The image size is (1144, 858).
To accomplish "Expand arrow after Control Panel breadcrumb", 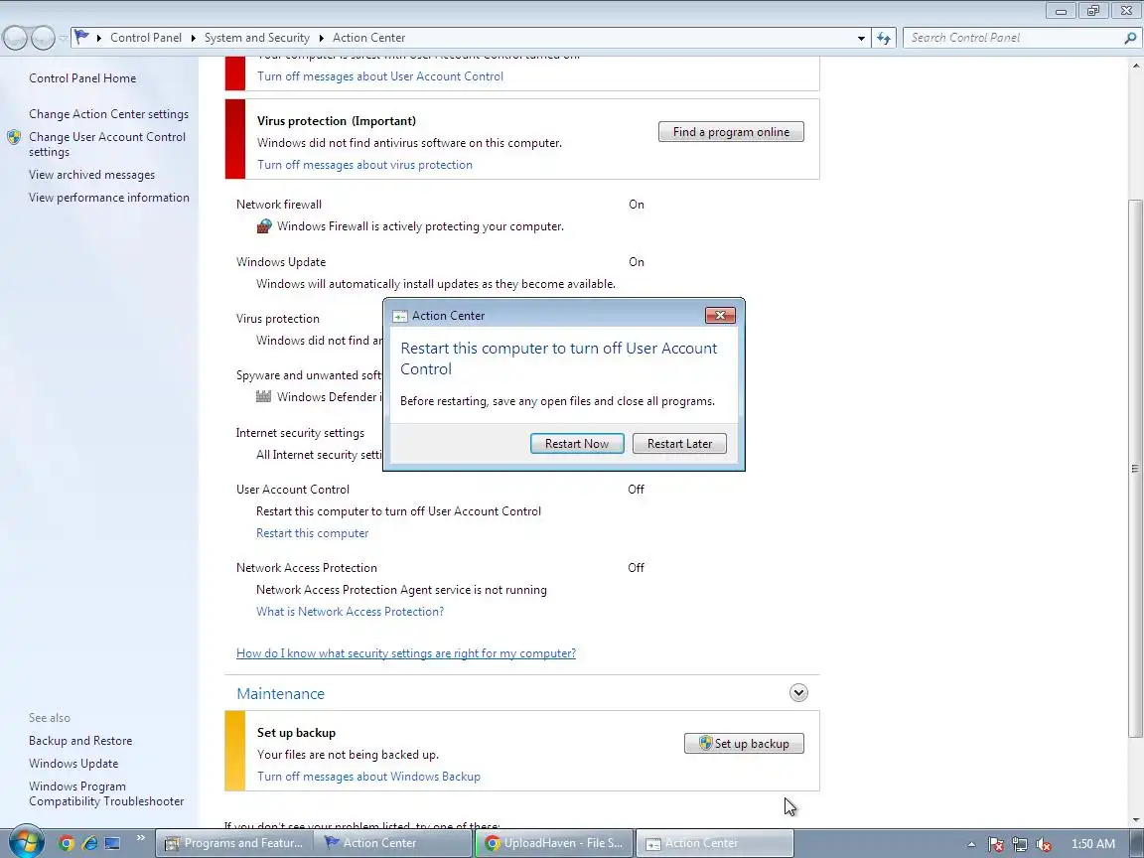I will coord(194,38).
